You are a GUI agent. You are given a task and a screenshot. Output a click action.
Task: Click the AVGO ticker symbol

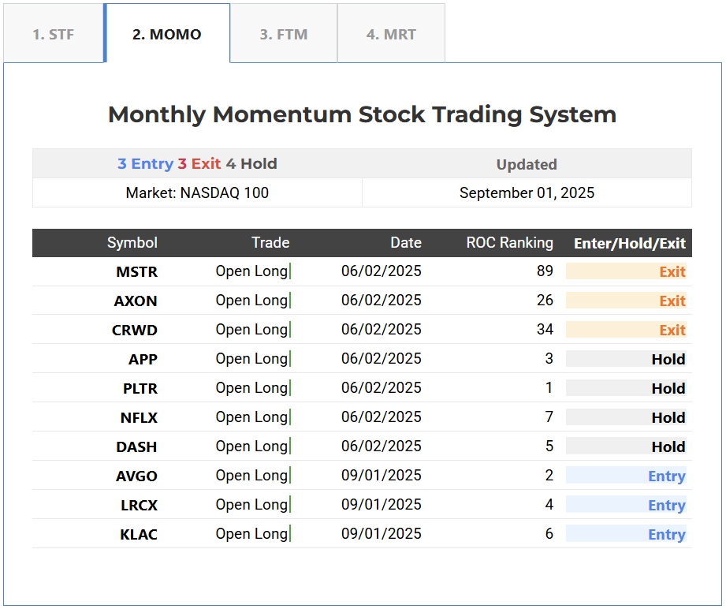[136, 476]
